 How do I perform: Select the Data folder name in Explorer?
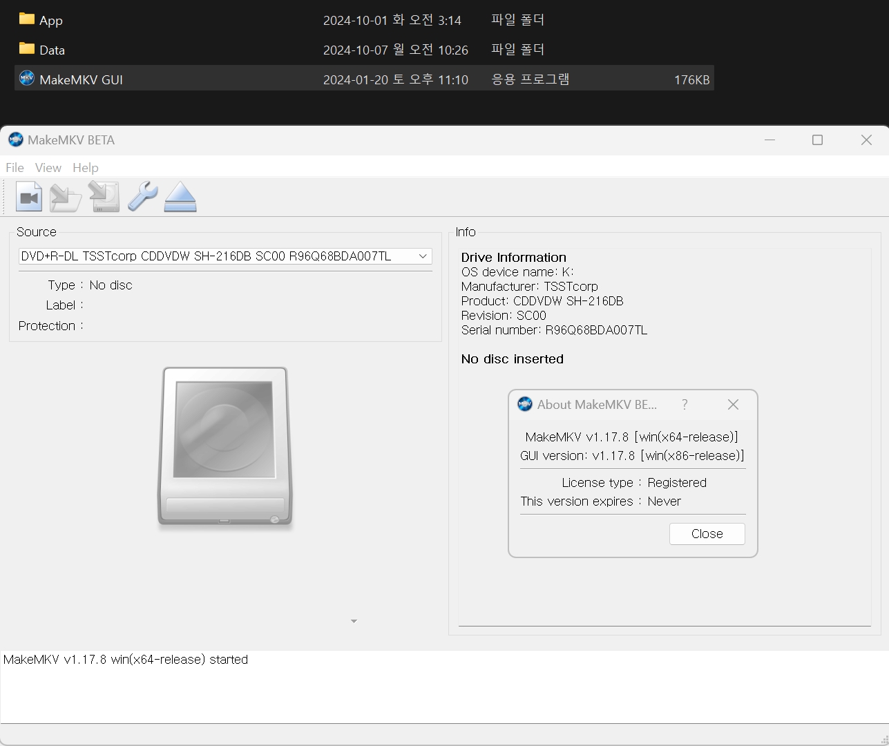tap(52, 50)
